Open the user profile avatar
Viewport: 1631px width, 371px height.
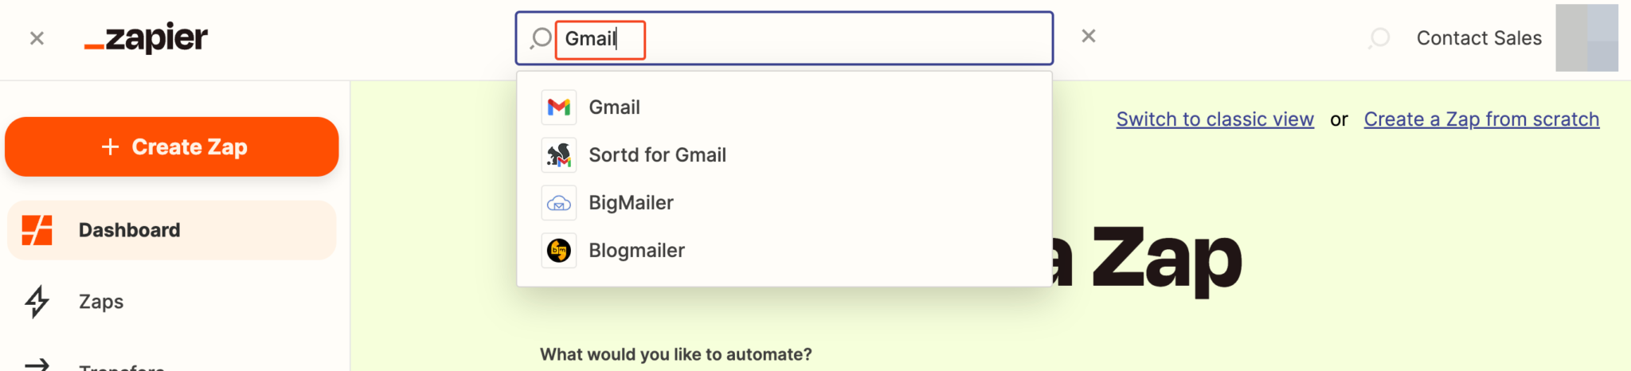click(1586, 38)
